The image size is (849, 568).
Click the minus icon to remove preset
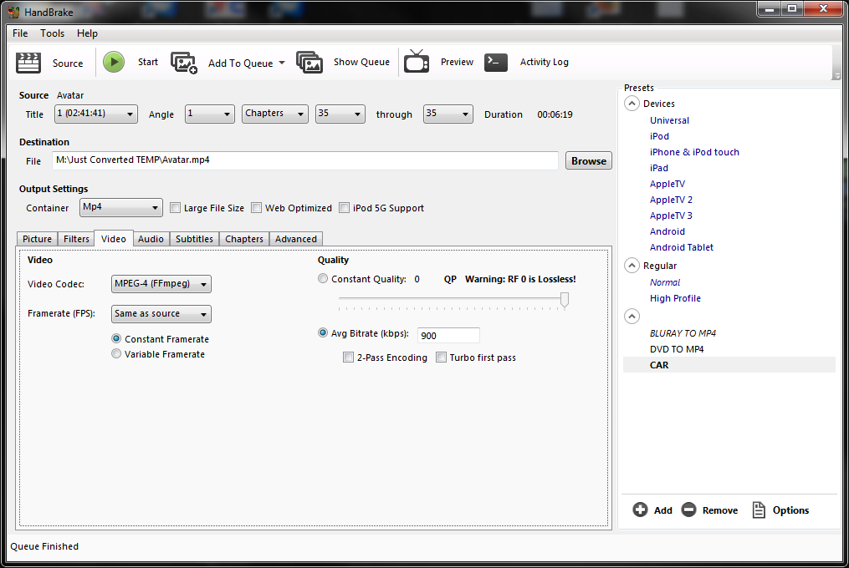[x=688, y=510]
